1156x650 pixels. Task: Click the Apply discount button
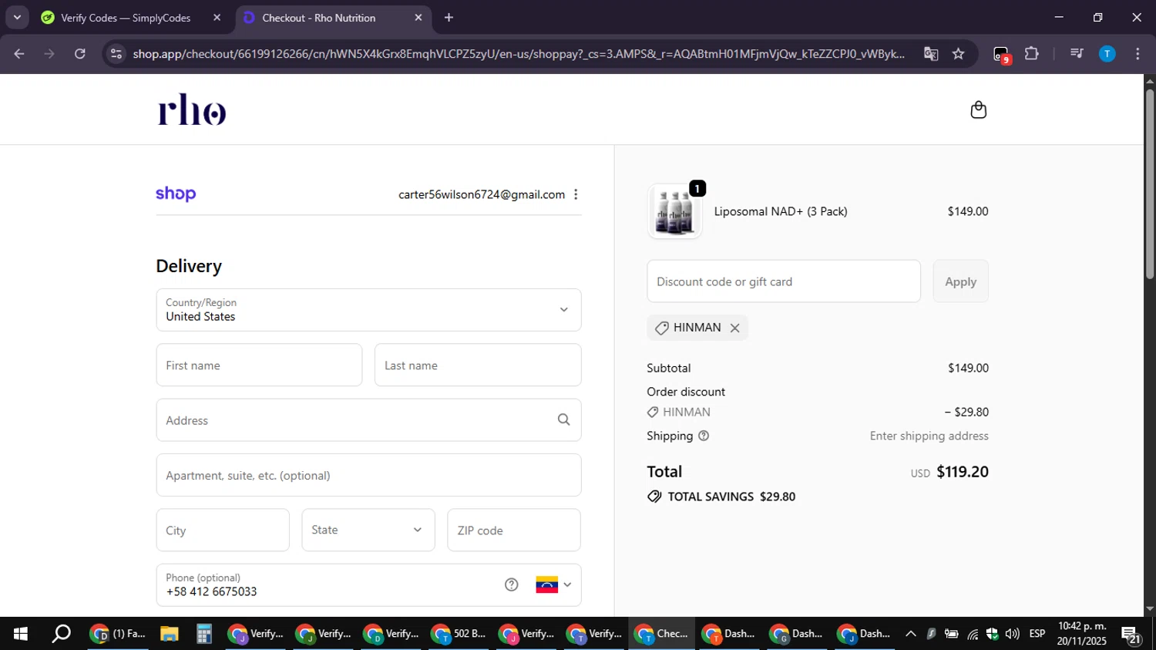pyautogui.click(x=960, y=281)
